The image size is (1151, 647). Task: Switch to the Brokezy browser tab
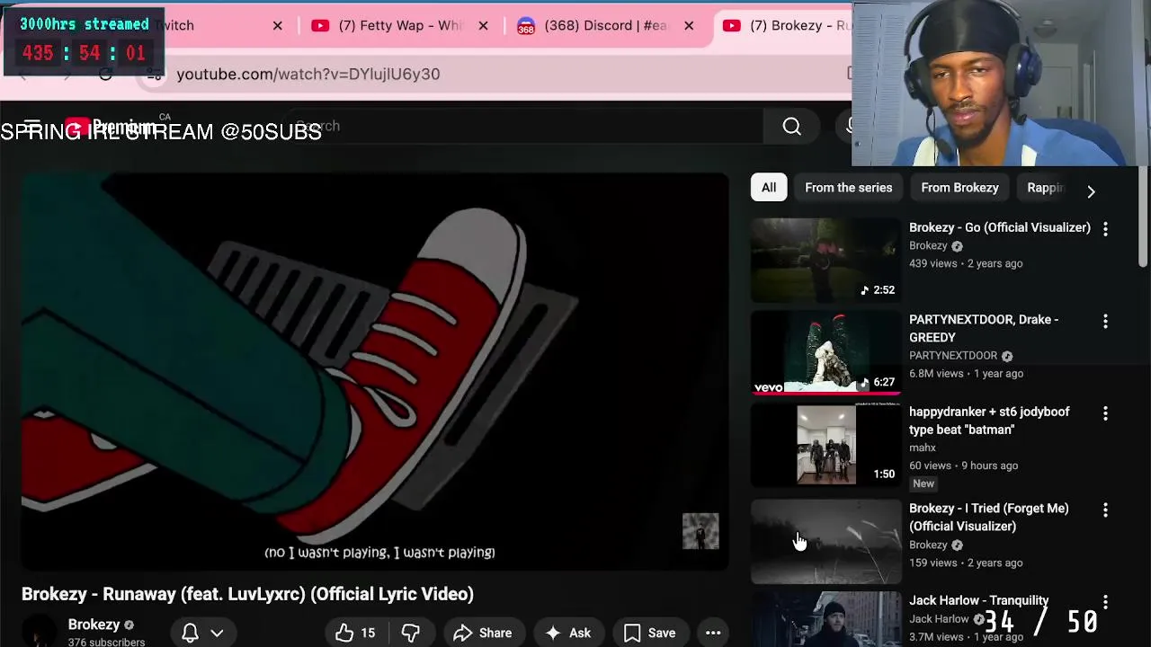point(787,25)
